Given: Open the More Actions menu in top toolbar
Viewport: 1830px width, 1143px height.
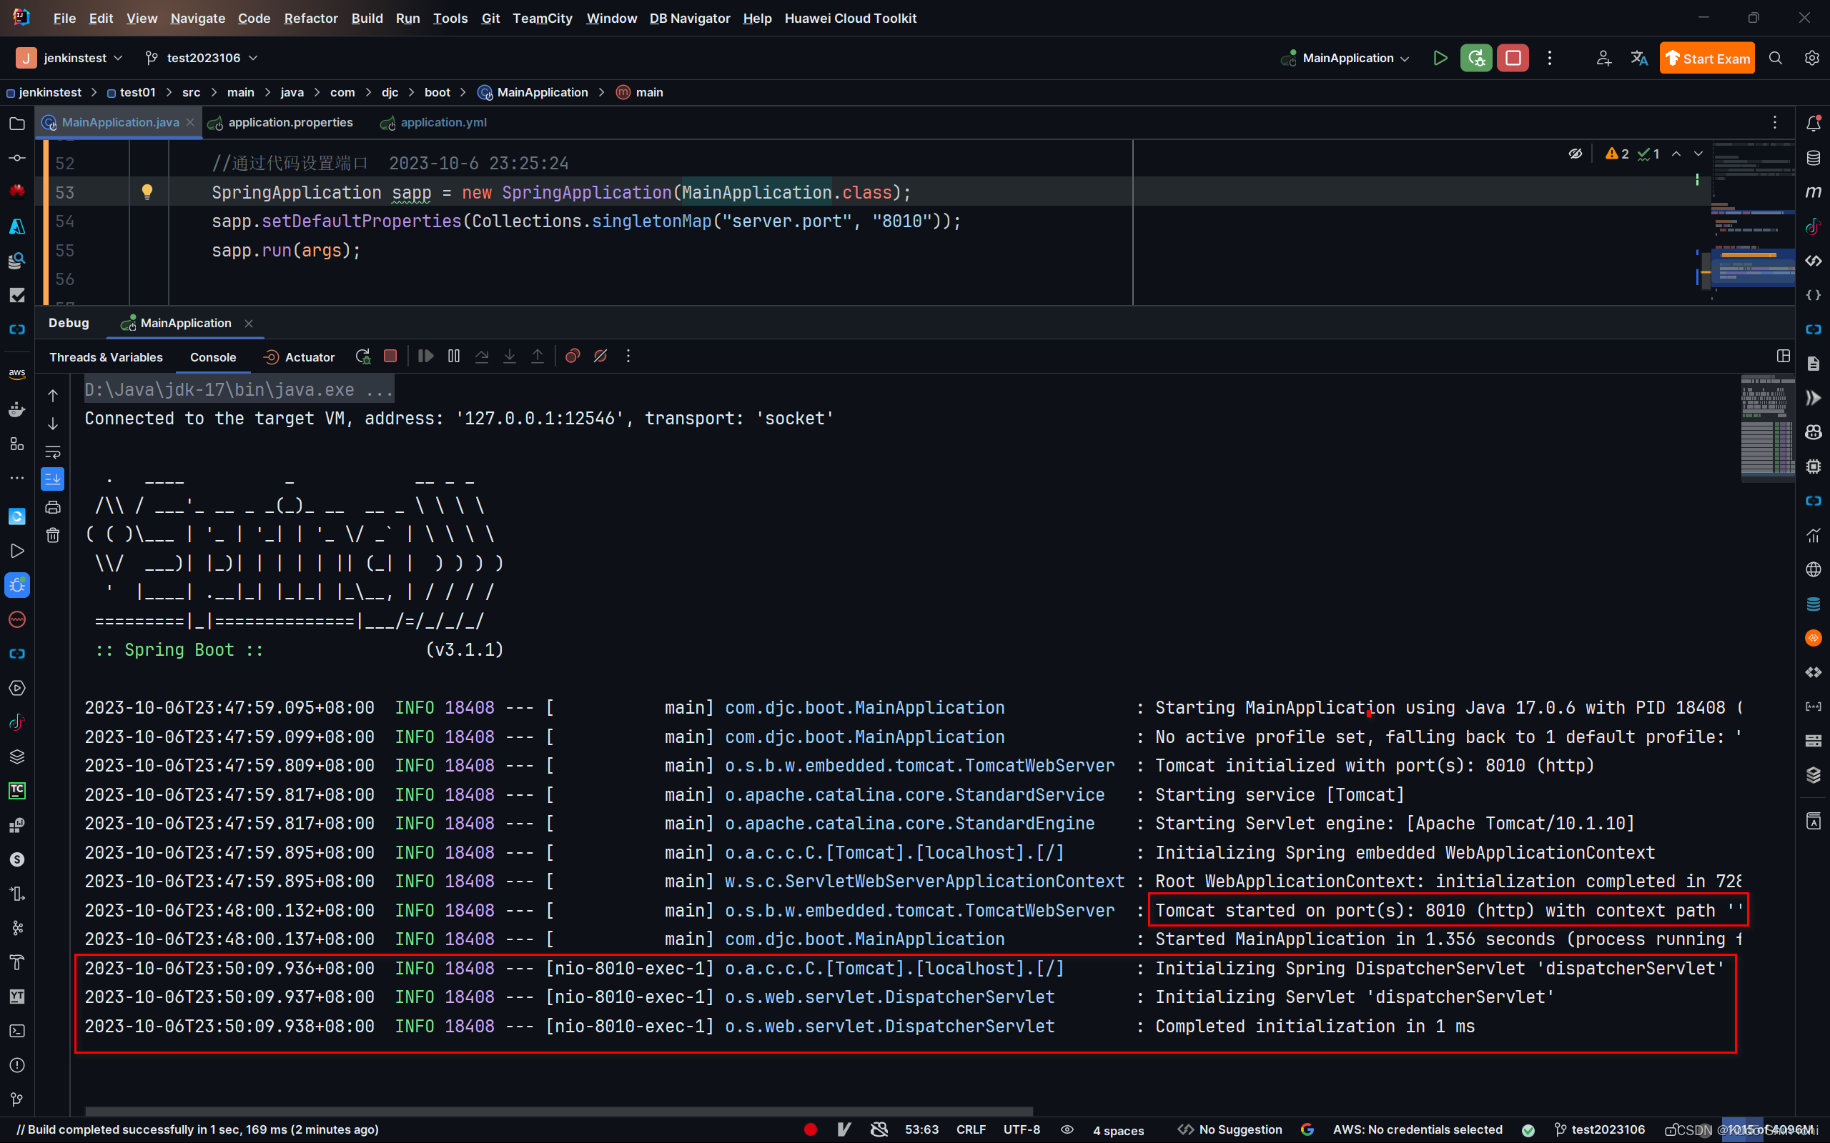Looking at the screenshot, I should [1550, 58].
